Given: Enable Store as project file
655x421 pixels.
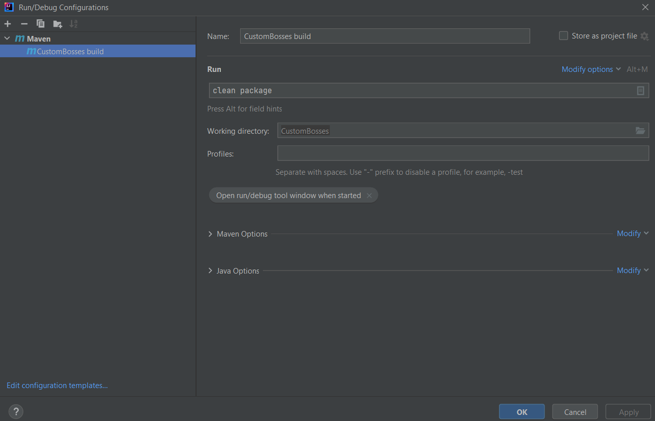Looking at the screenshot, I should pos(563,35).
